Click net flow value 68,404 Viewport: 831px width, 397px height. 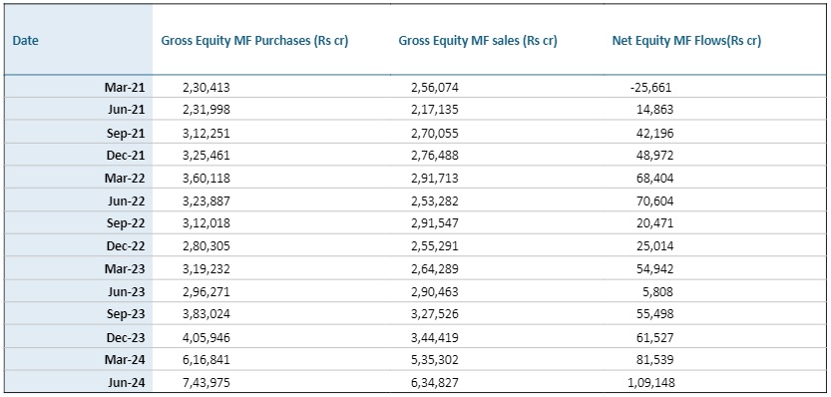654,179
